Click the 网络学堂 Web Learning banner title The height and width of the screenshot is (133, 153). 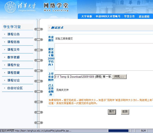pyautogui.click(x=56, y=7)
